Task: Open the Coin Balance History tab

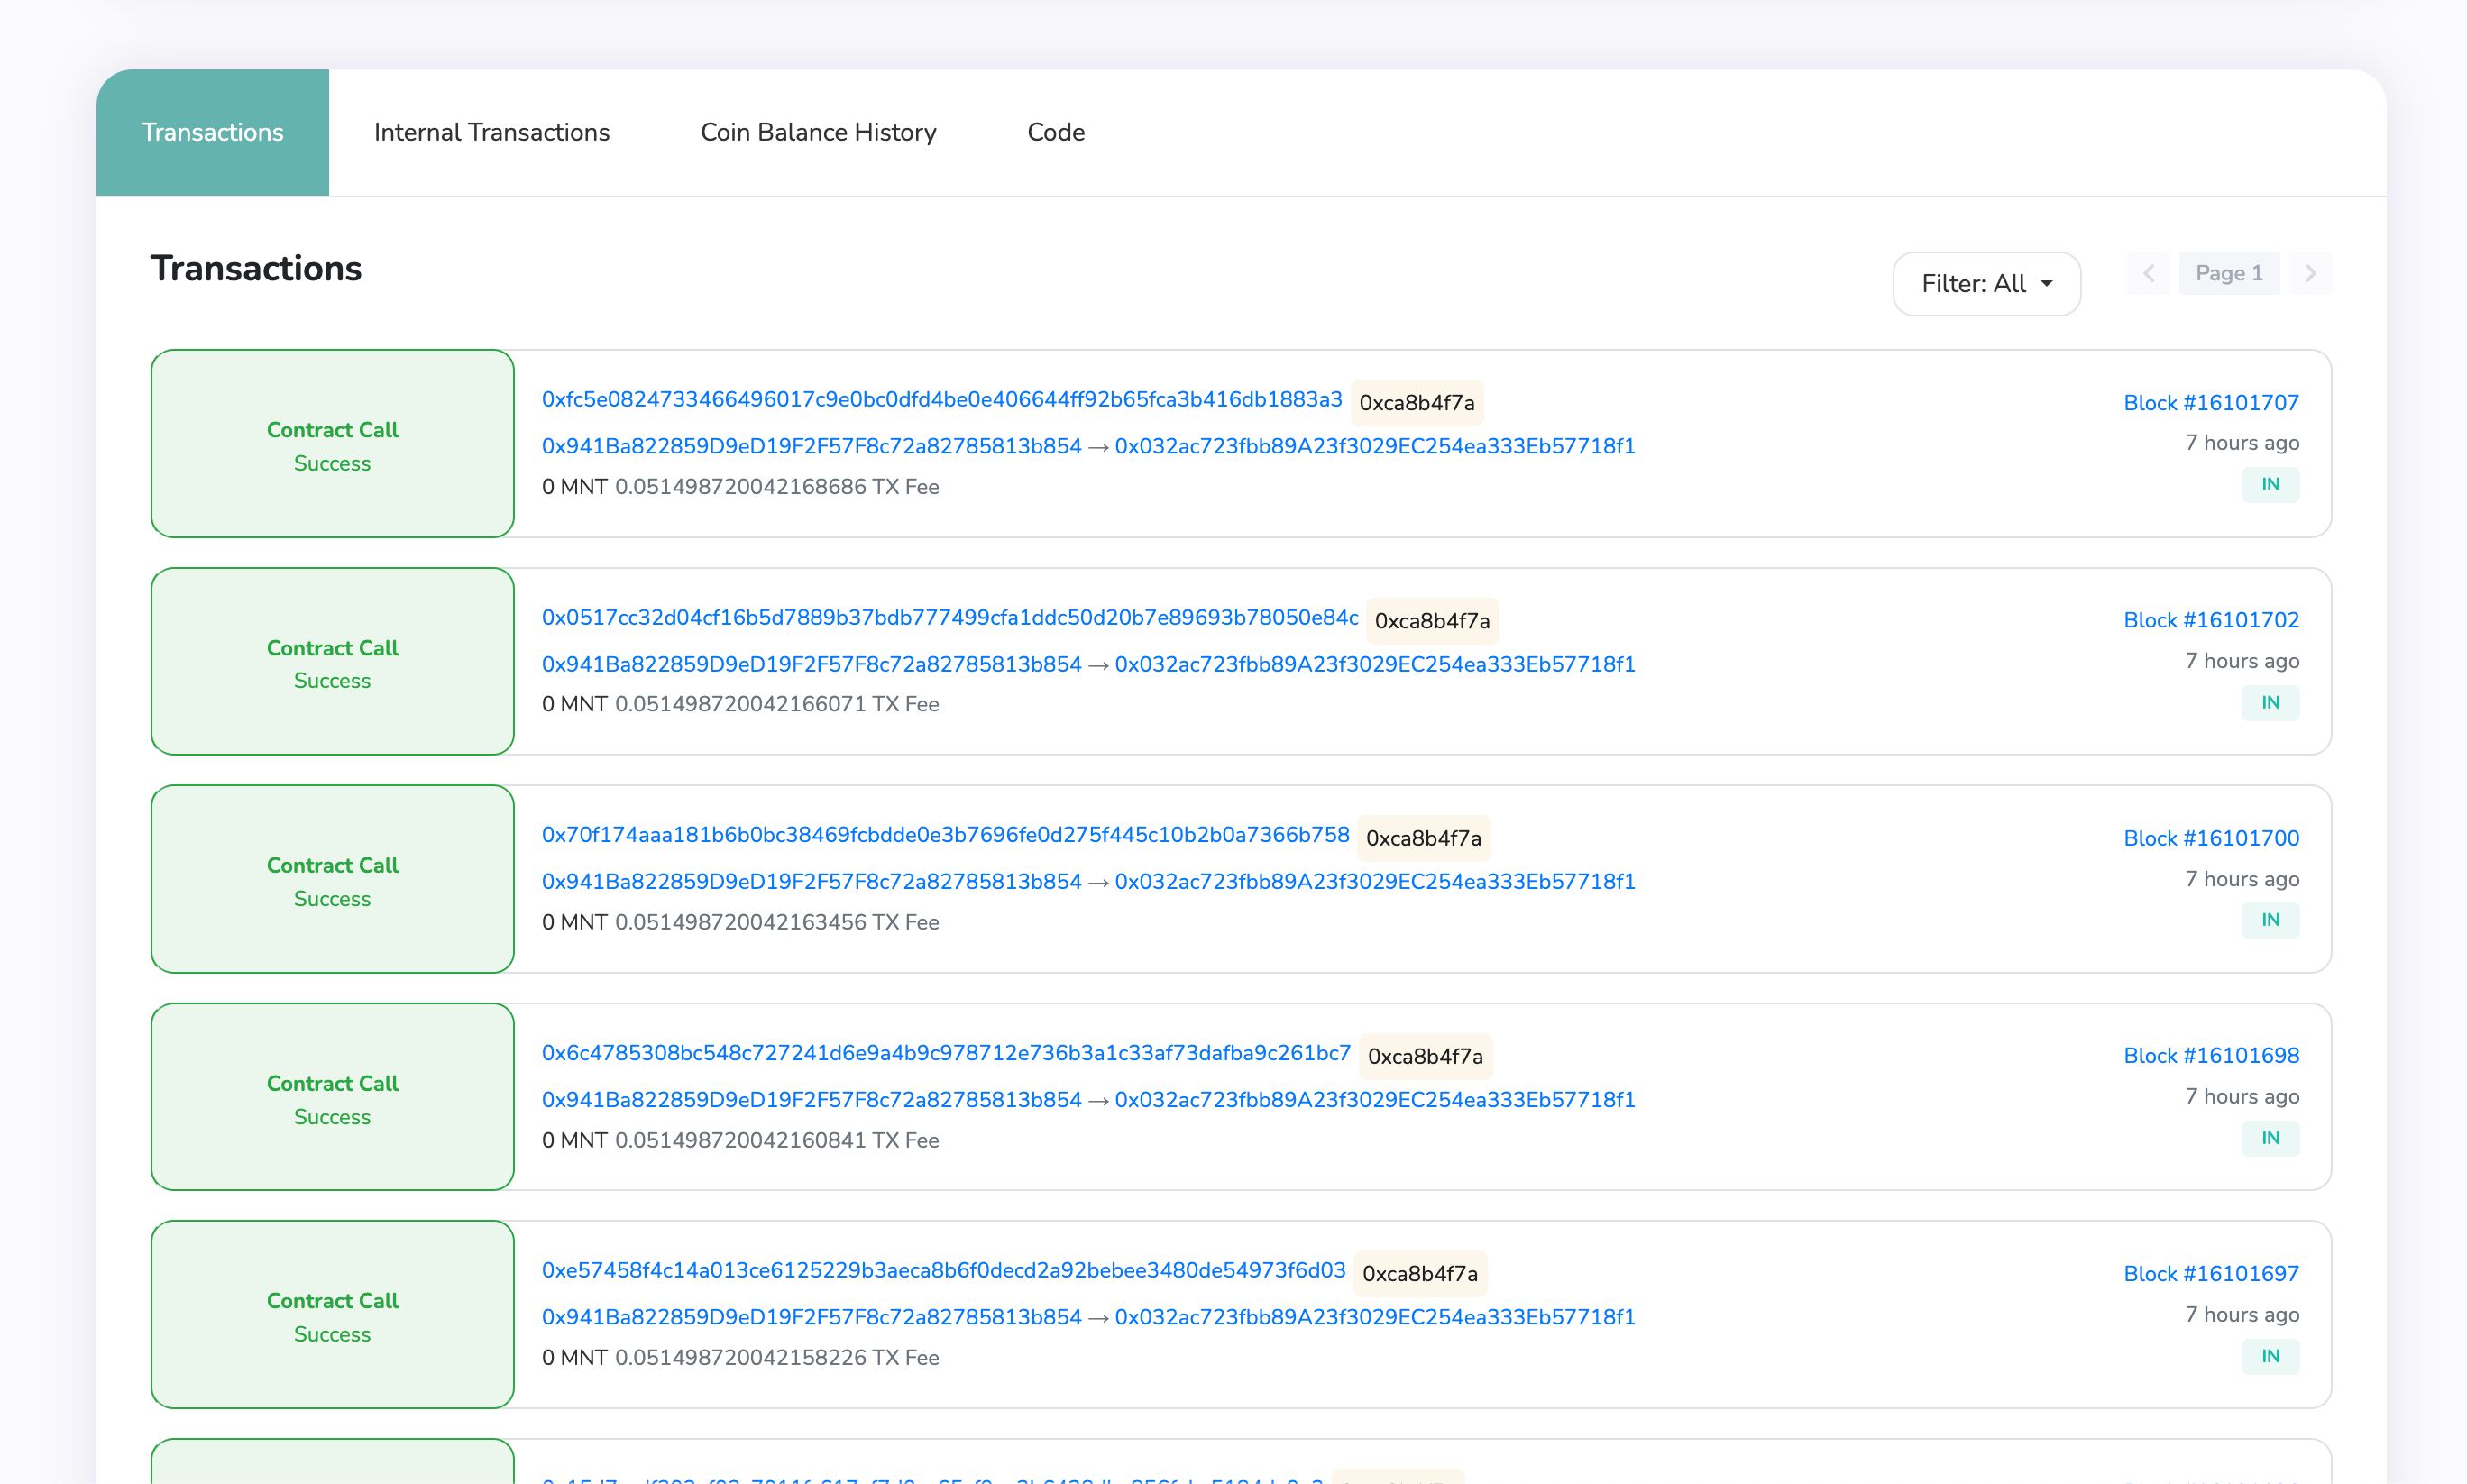Action: click(x=818, y=132)
